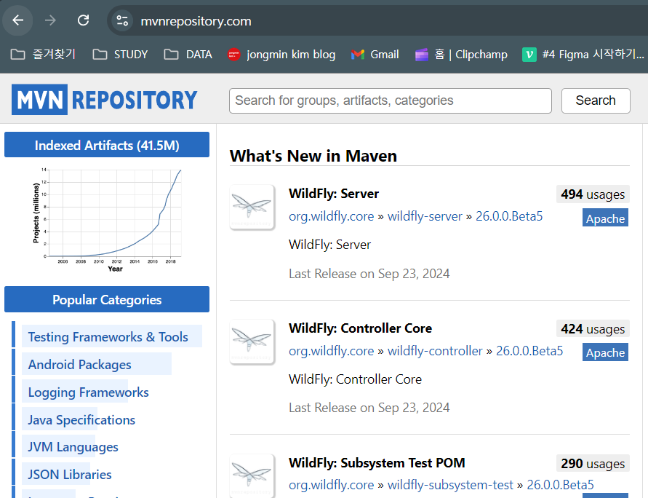Open the STUDY bookmarks folder
The width and height of the screenshot is (648, 498).
tap(120, 54)
